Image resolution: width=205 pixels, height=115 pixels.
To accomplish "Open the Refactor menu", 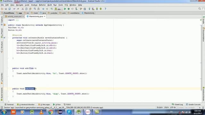I will click(42, 5).
